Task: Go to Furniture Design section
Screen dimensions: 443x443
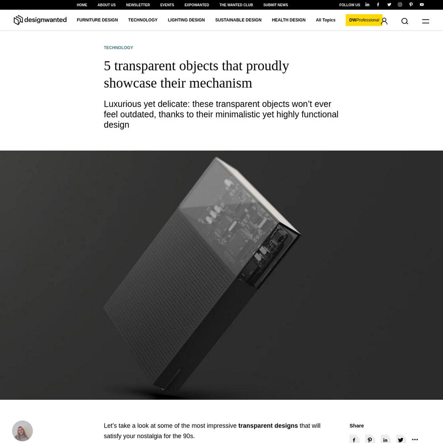Action: click(97, 20)
